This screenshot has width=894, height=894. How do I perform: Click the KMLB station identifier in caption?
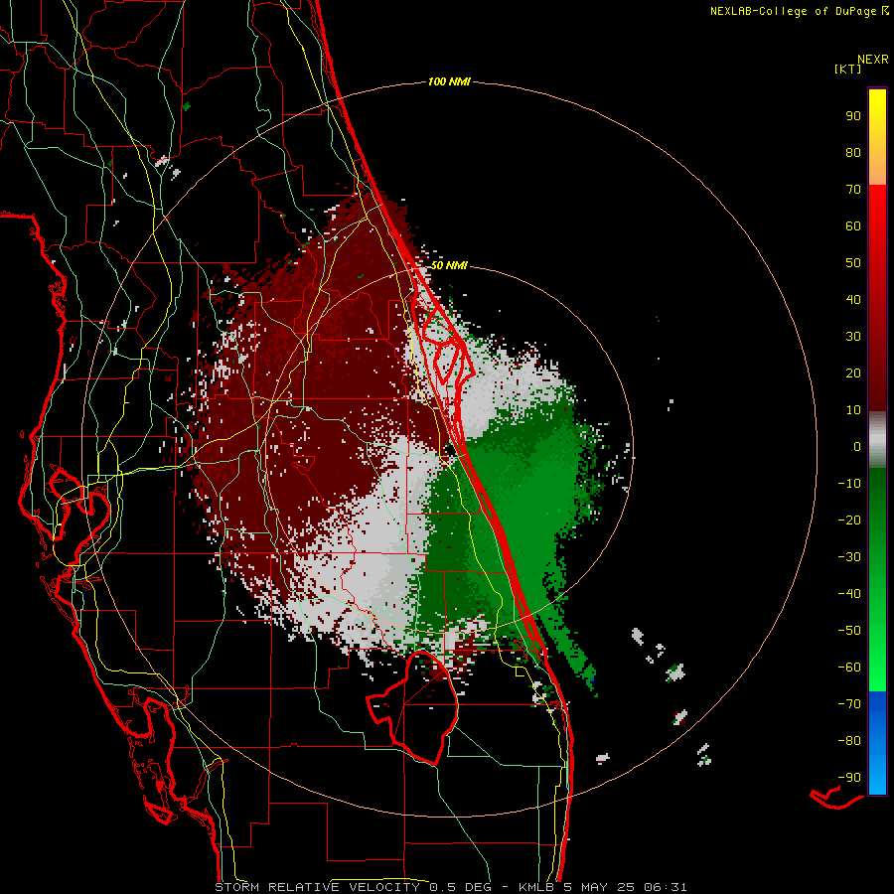coord(536,887)
